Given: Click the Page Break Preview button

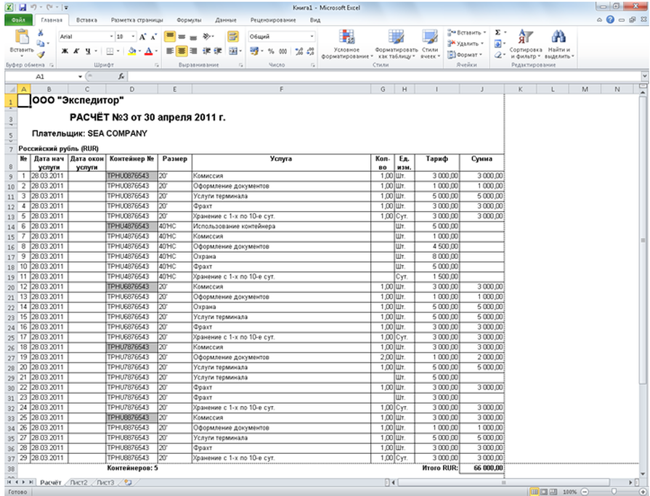Looking at the screenshot, I should [x=553, y=492].
